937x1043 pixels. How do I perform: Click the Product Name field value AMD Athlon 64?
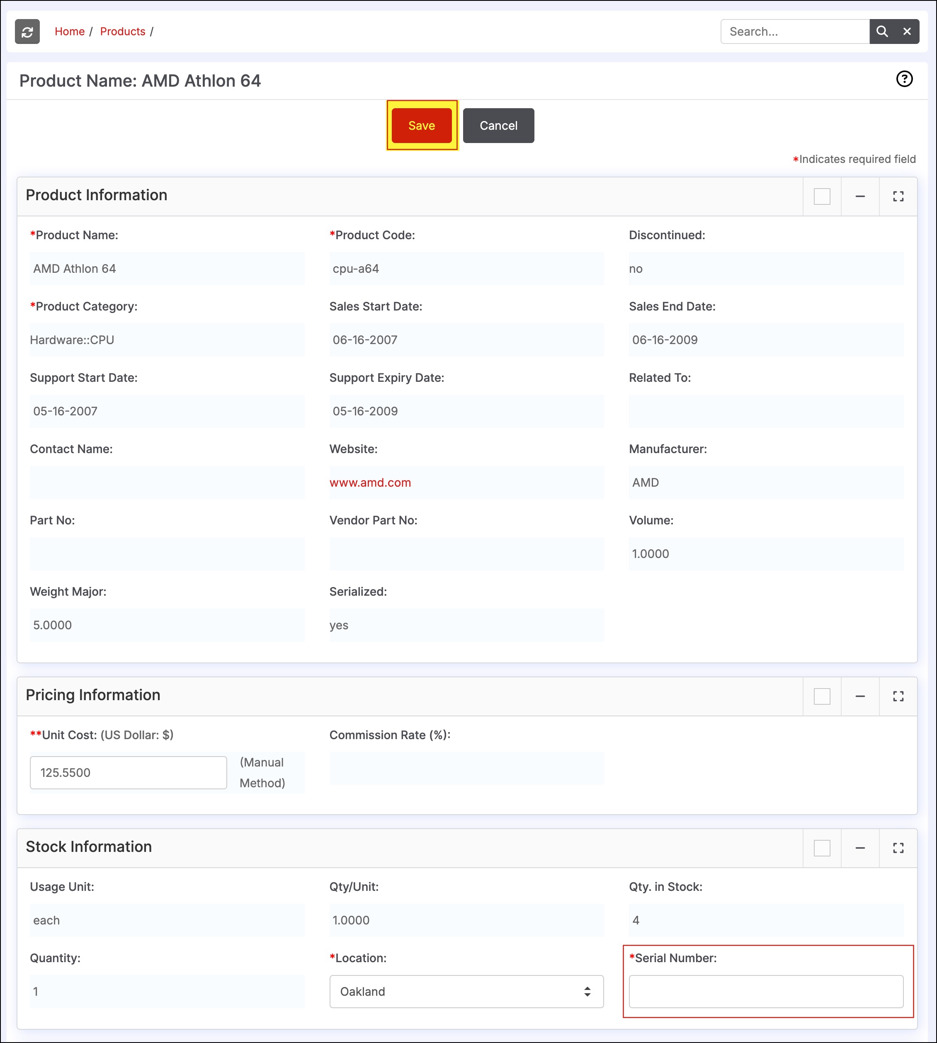point(75,268)
